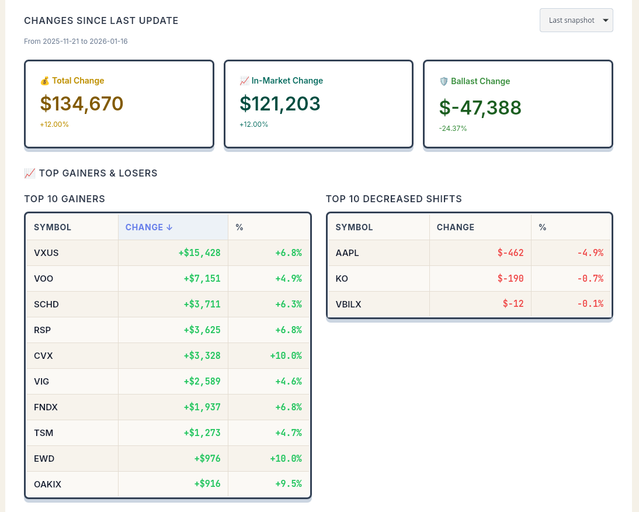Viewport: 639px width, 512px height.
Task: Click the date range text below the heading
Action: coord(75,41)
